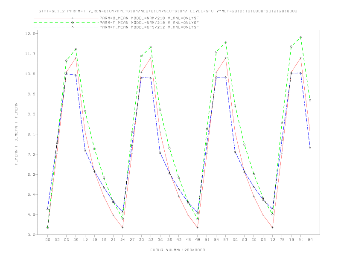
Task: Click the red solid line sample in legend
Action: [66, 18]
